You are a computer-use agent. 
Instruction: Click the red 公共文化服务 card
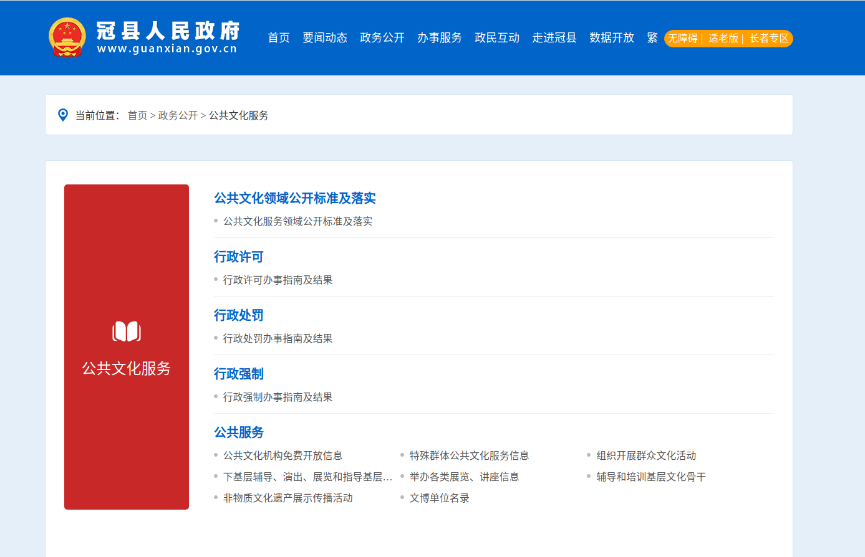coord(127,347)
